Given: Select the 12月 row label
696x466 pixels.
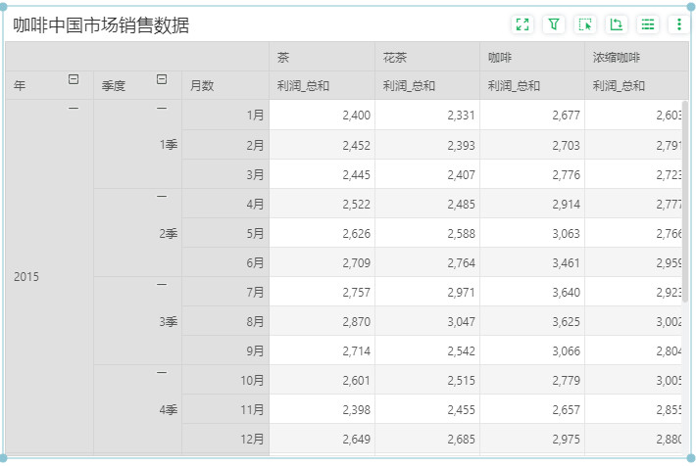Looking at the screenshot, I should 225,439.
